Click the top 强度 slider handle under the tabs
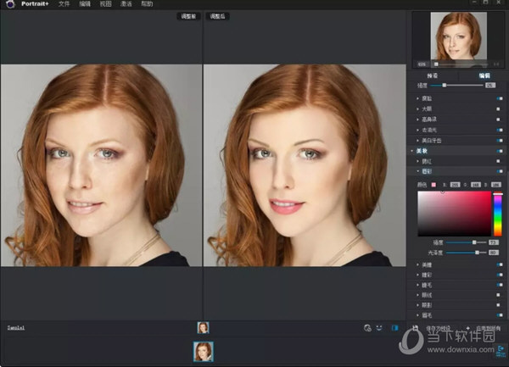509x367 pixels. [445, 86]
